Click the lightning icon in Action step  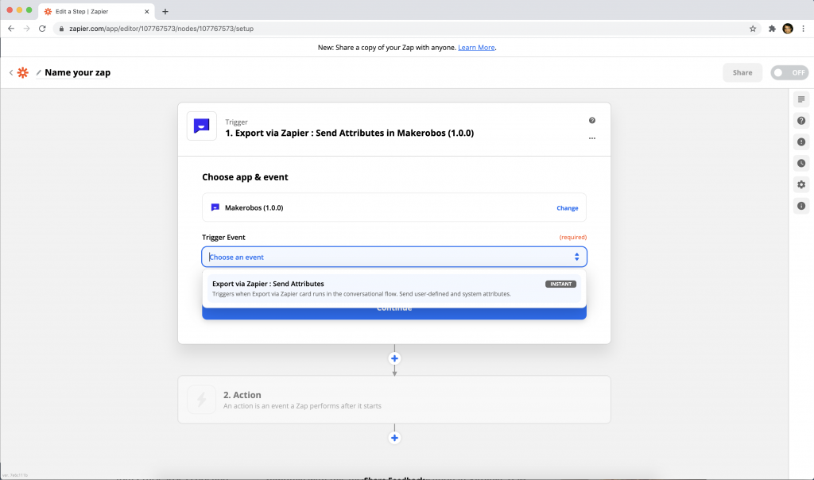pyautogui.click(x=201, y=399)
